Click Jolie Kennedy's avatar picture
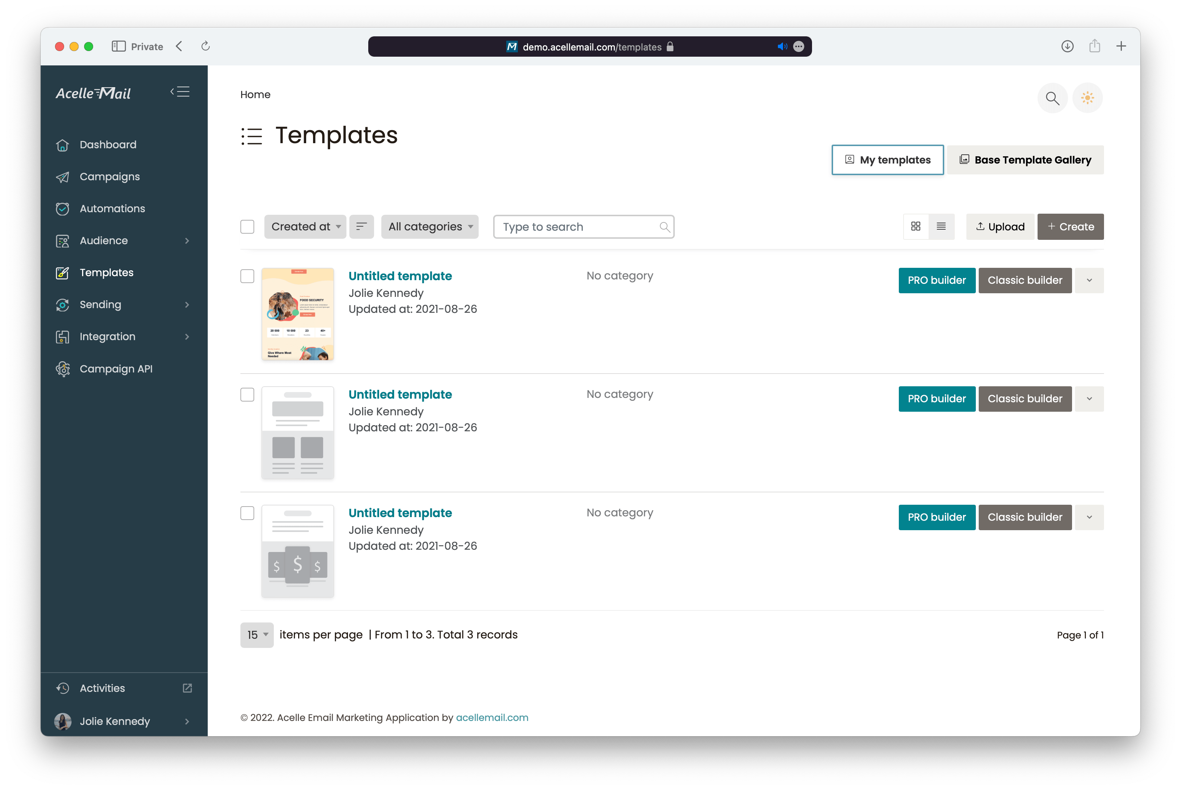The width and height of the screenshot is (1181, 790). [62, 721]
